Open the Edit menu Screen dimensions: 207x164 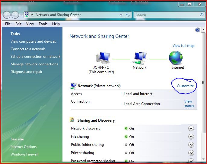[x=18, y=24]
